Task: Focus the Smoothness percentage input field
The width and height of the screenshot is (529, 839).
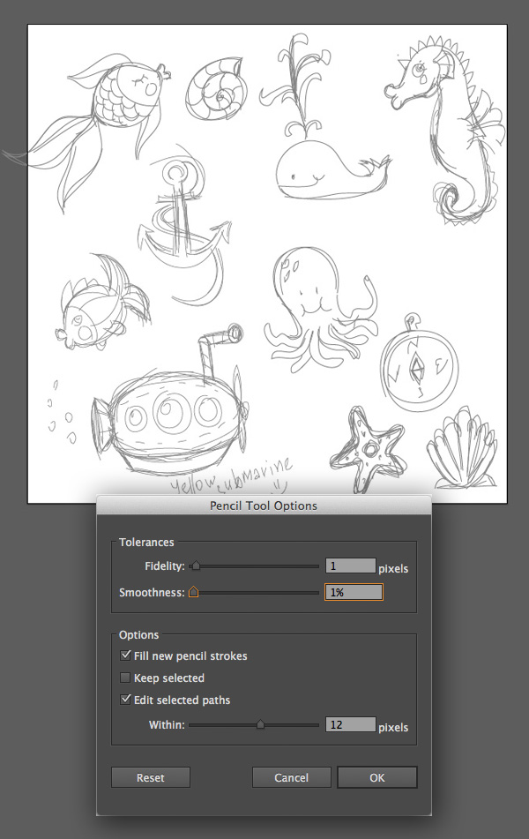Action: click(354, 593)
